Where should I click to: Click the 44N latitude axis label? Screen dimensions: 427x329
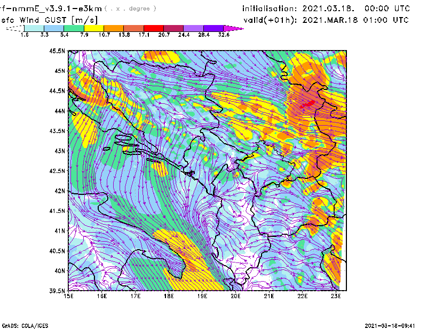60,111
